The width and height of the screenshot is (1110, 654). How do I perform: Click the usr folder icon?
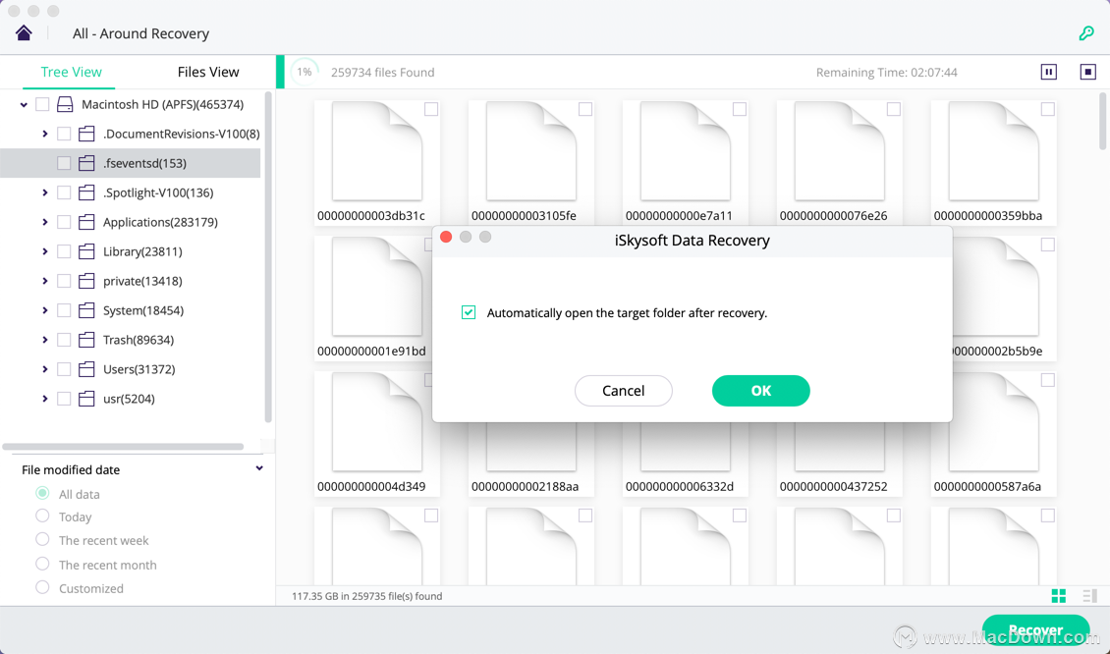click(x=86, y=400)
